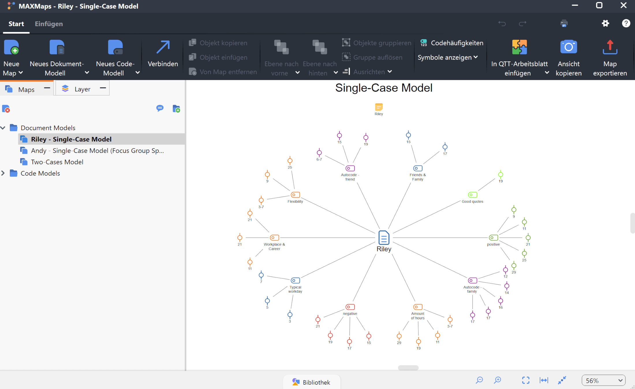Click the undo arrow icon
Viewport: 635px width, 389px height.
click(x=502, y=23)
